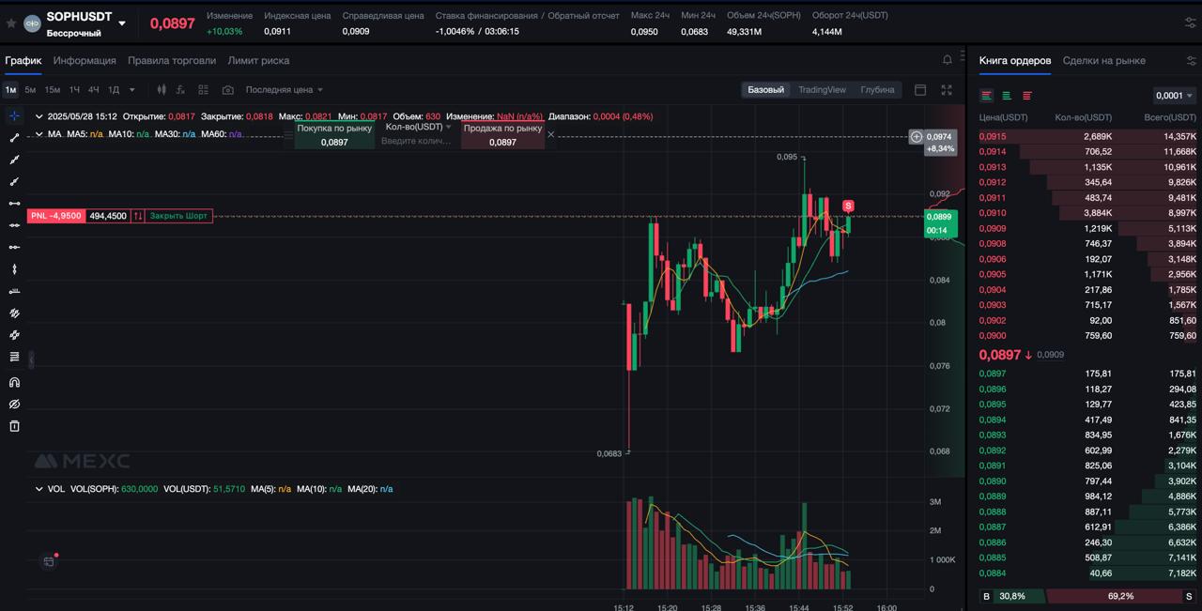Open the indicators (fx) menu
Image resolution: width=1202 pixels, height=611 pixels.
179,90
